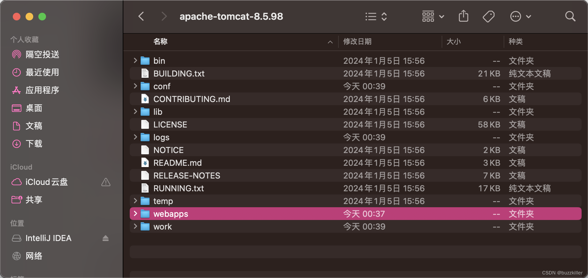Open the more actions ellipsis menu
Screen dimensions: 588x278
(521, 16)
